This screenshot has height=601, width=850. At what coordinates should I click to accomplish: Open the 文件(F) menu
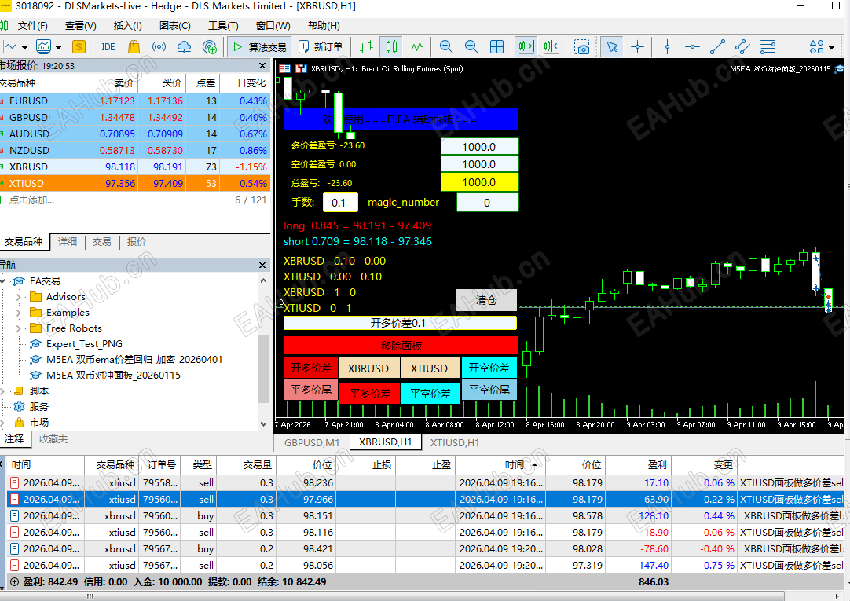pyautogui.click(x=32, y=25)
